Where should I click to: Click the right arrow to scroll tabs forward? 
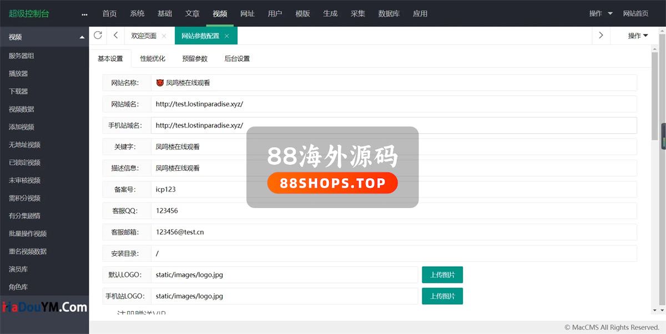601,36
